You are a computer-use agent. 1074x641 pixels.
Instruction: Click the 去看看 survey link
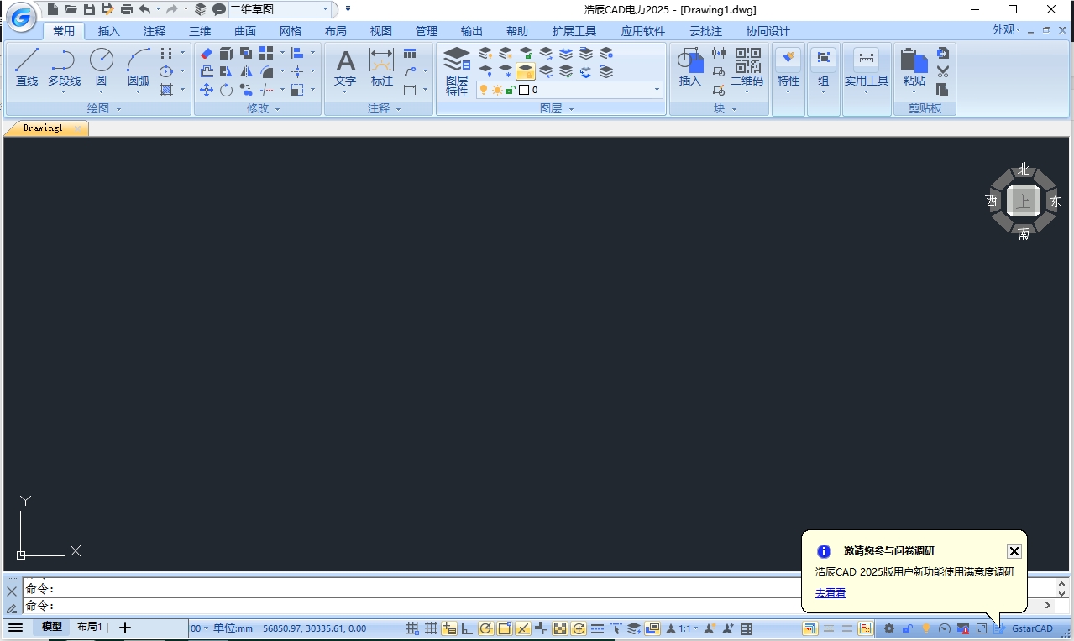[x=830, y=593]
